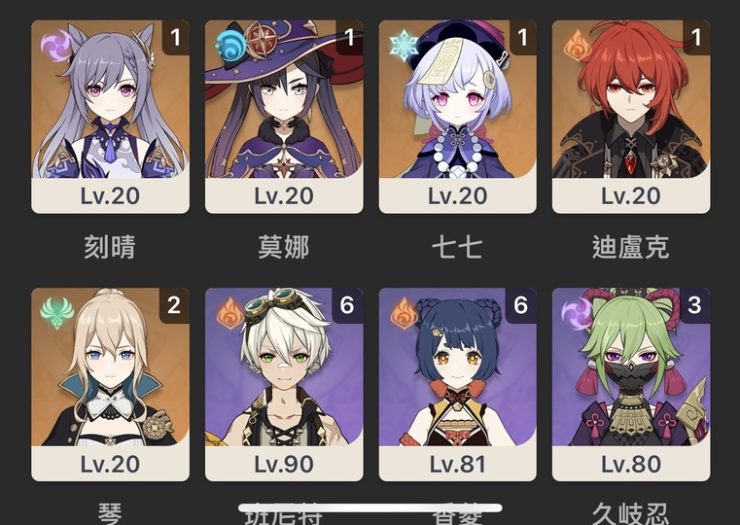The width and height of the screenshot is (740, 525).
Task: Click the Pyro flame icon on Xiangling
Action: tap(404, 313)
